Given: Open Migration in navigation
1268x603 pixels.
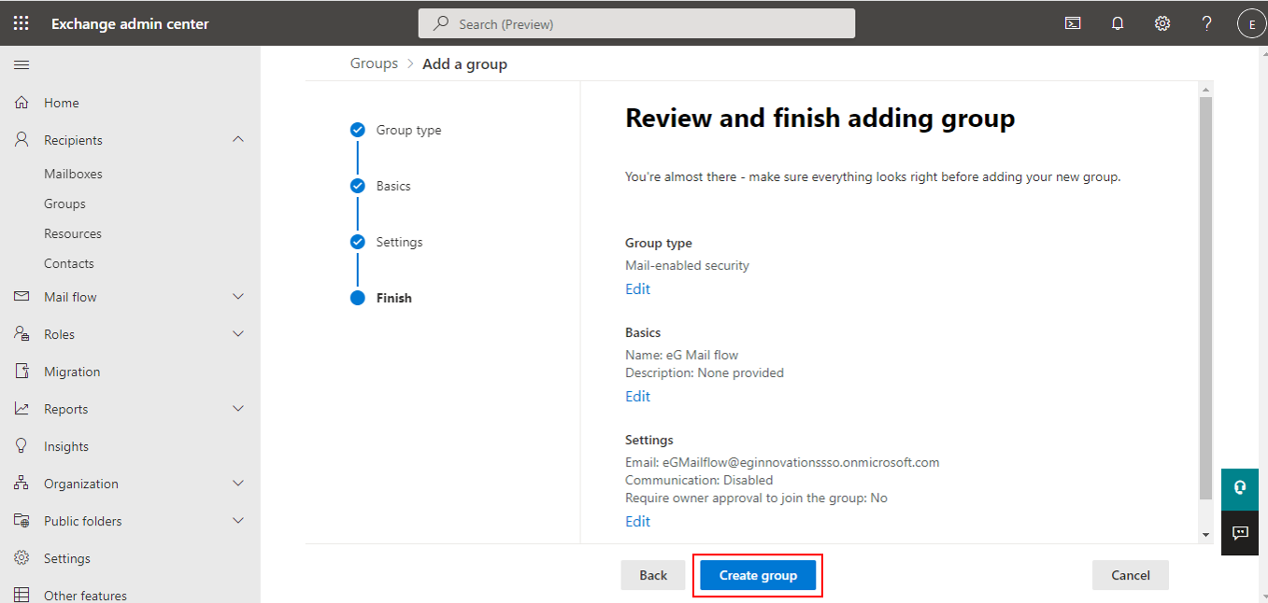Looking at the screenshot, I should pyautogui.click(x=72, y=372).
